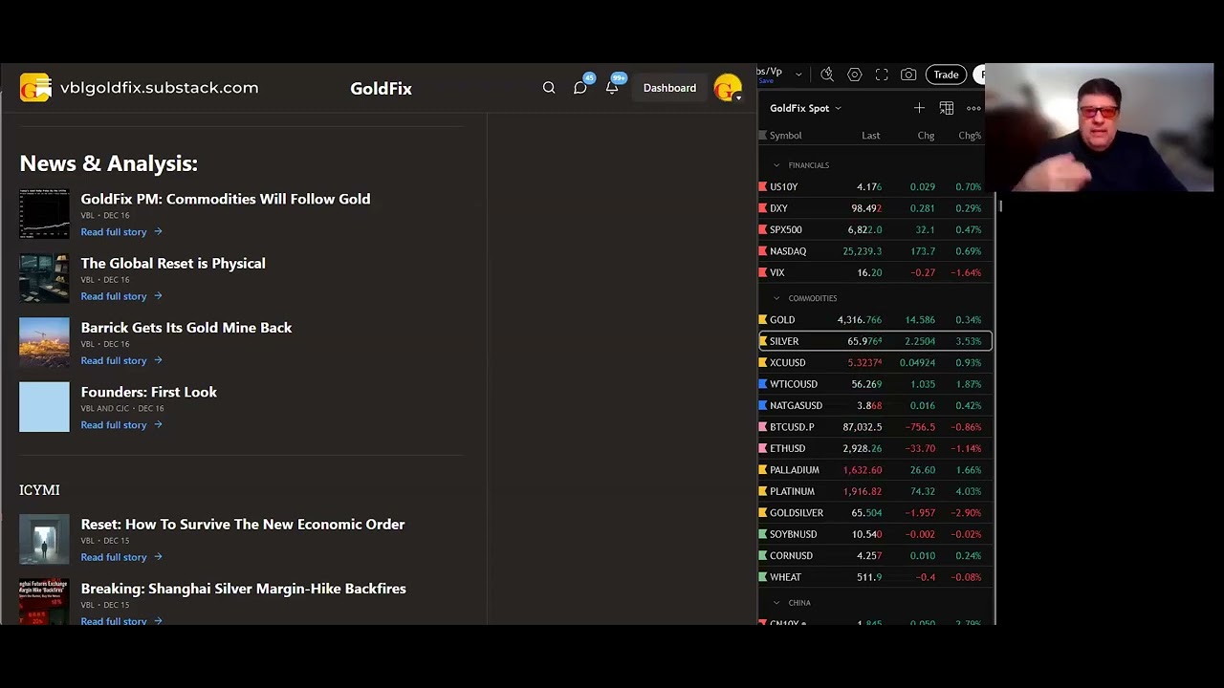This screenshot has width=1224, height=688.
Task: Click the GoldFix publication title
Action: [x=381, y=88]
